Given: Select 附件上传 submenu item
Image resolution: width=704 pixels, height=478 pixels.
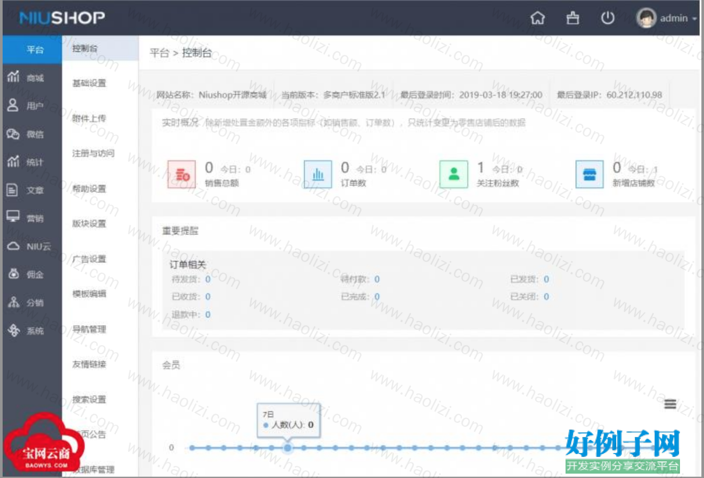Looking at the screenshot, I should tap(89, 118).
